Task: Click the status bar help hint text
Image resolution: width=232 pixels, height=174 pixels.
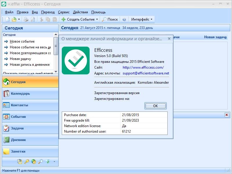Action: 21,171
